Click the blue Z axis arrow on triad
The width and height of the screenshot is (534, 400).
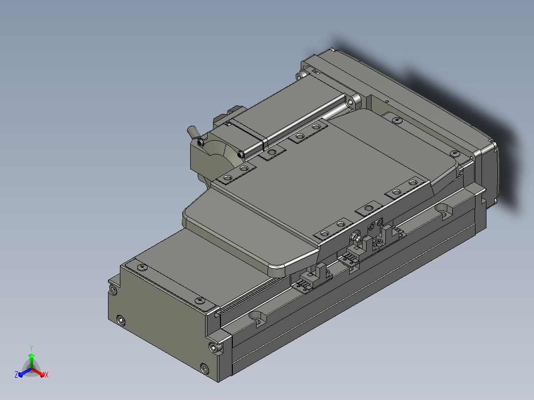24,373
